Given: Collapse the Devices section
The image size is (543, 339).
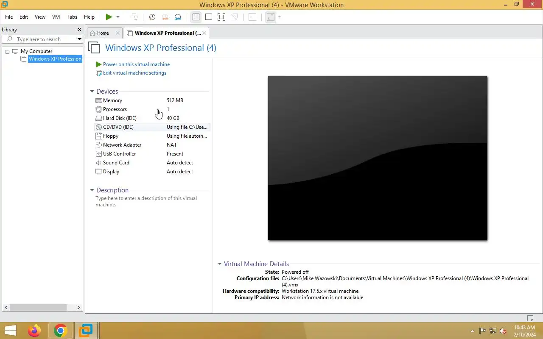Looking at the screenshot, I should (x=92, y=92).
